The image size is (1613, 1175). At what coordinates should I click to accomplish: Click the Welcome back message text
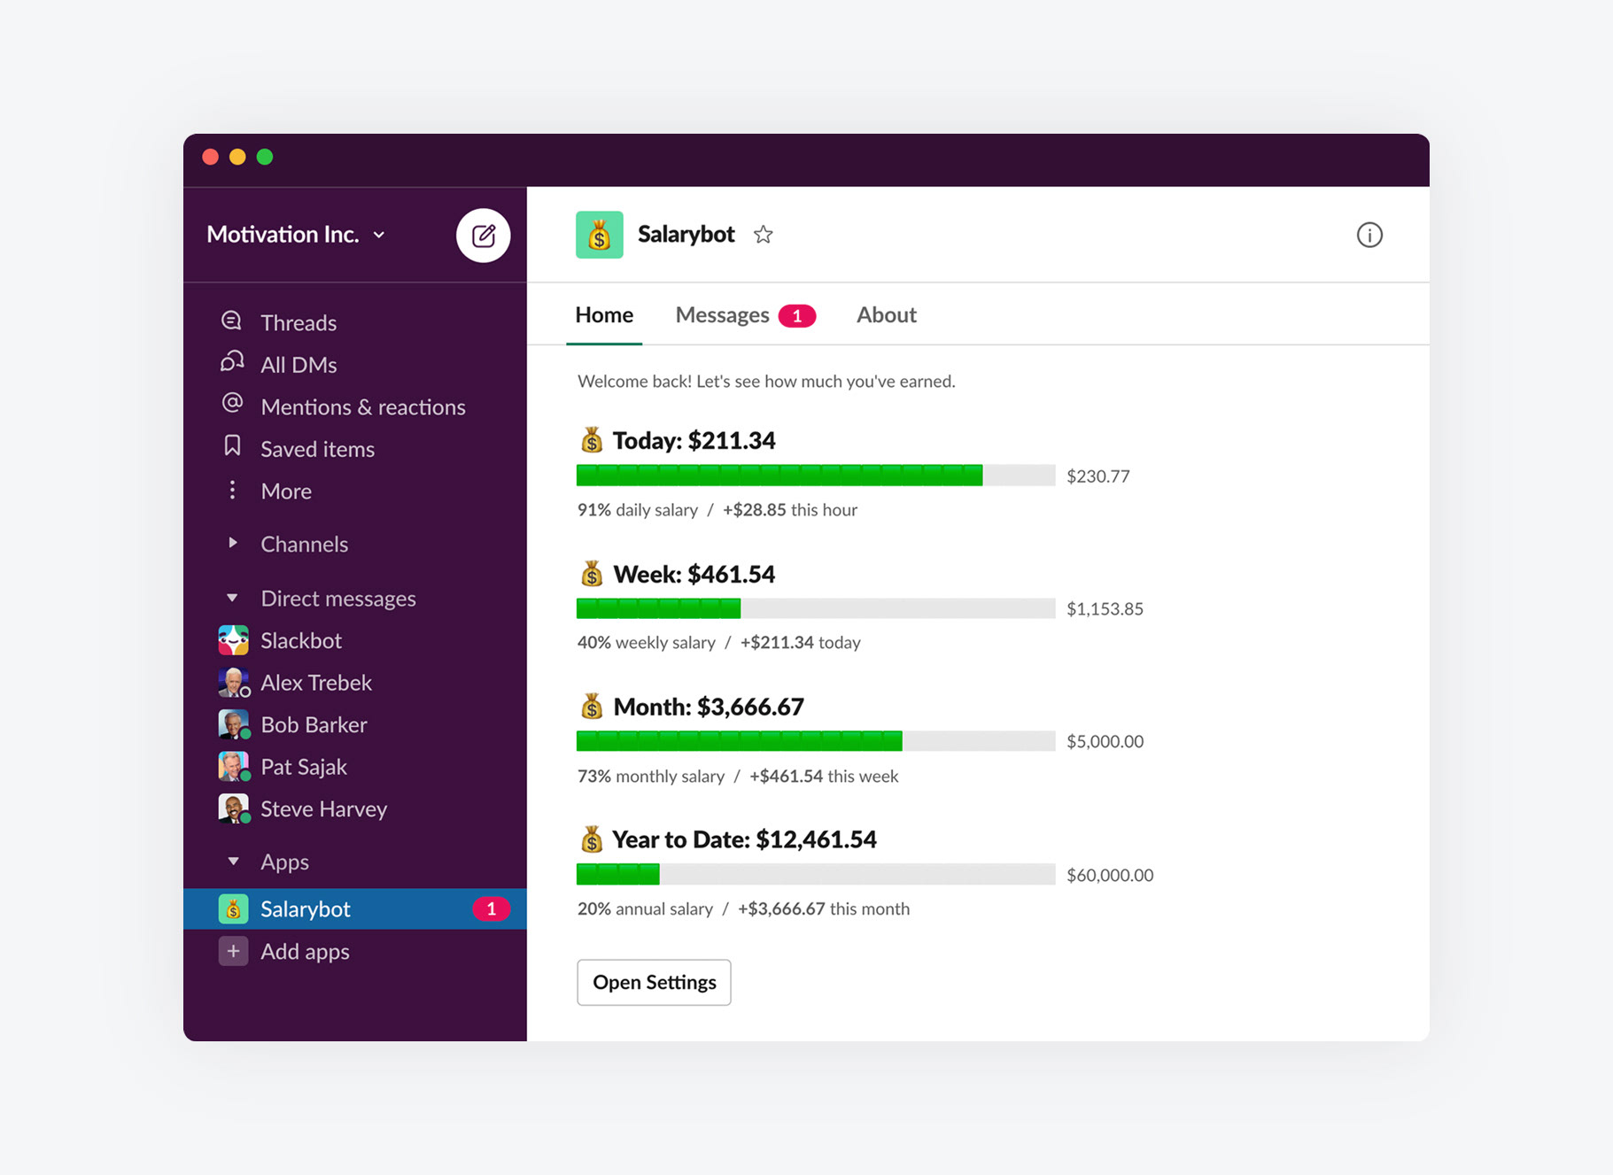tap(766, 382)
